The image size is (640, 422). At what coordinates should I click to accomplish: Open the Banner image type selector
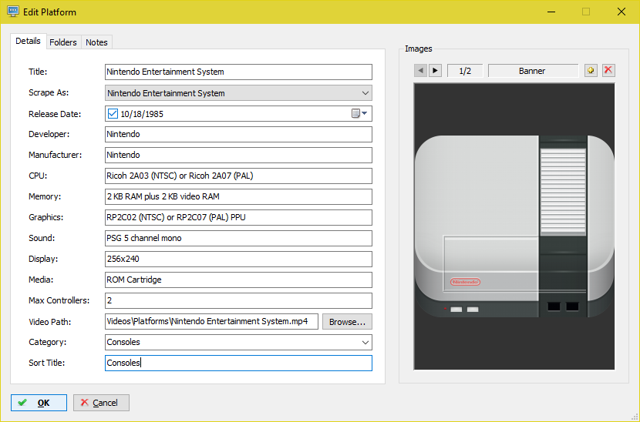pos(533,71)
